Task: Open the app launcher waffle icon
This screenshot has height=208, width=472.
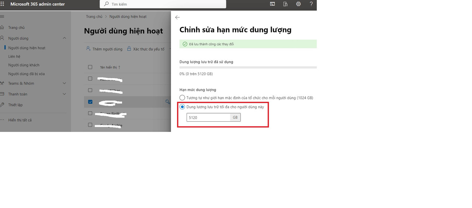Action: pos(2,4)
